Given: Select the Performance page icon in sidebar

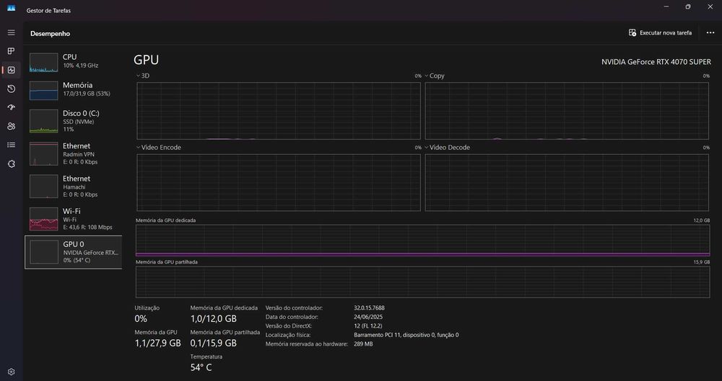Looking at the screenshot, I should (x=12, y=70).
